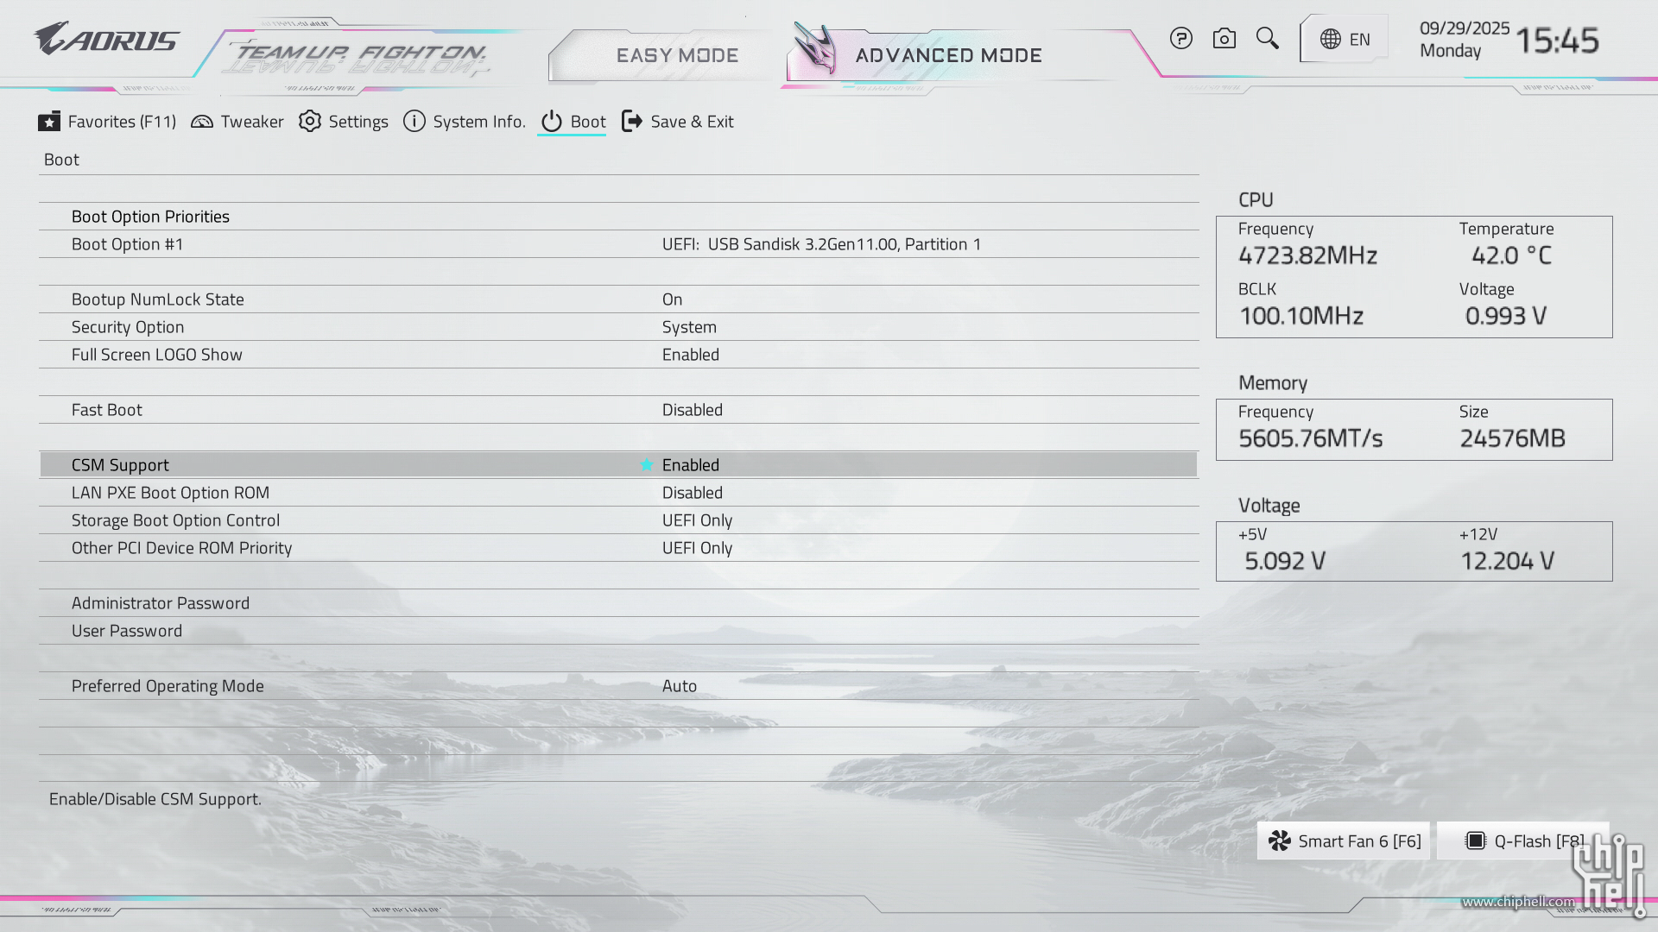1658x932 pixels.
Task: Click the screenshot camera icon
Action: (x=1224, y=39)
